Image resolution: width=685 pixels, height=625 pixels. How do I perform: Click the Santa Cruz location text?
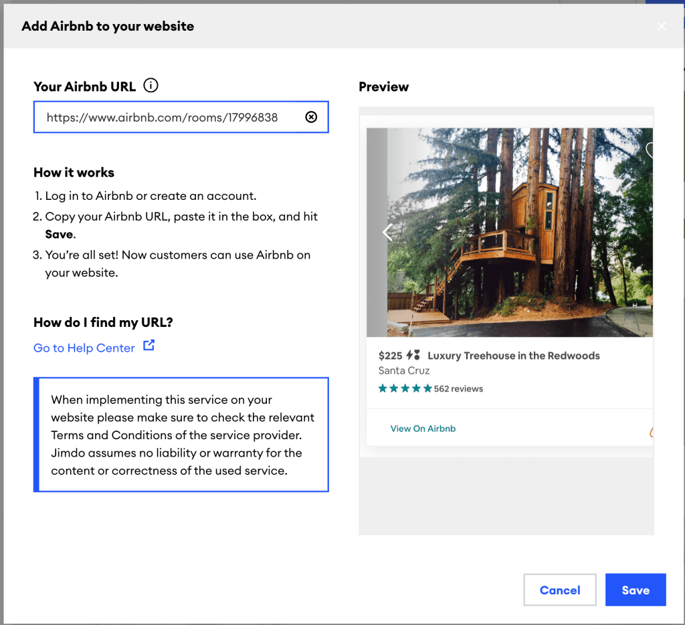click(x=404, y=370)
